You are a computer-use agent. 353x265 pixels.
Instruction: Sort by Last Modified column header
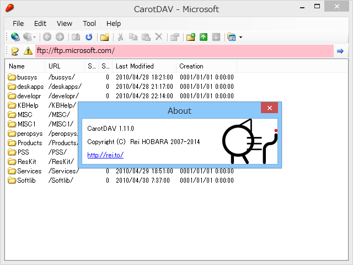click(144, 66)
